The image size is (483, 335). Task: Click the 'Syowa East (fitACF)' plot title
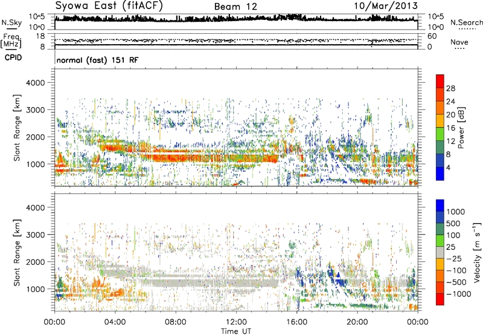pos(109,6)
